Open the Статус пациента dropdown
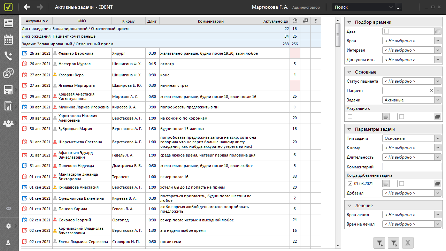The image size is (446, 251). coord(412,81)
